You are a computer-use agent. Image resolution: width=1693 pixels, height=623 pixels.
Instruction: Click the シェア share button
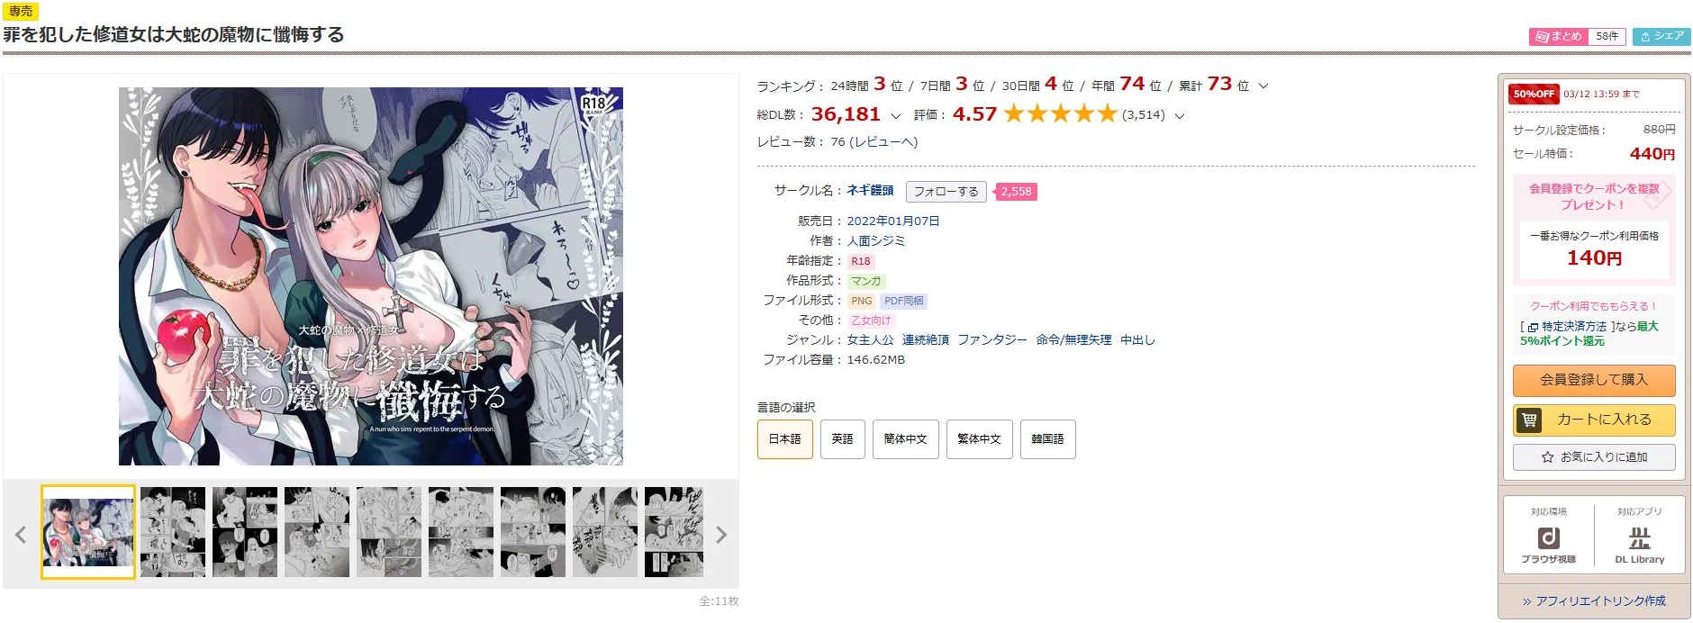[x=1661, y=37]
